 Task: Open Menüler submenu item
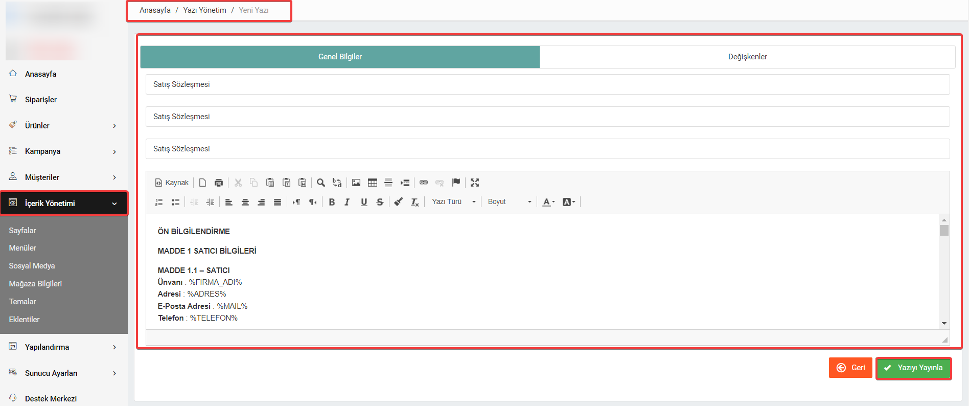click(x=22, y=248)
